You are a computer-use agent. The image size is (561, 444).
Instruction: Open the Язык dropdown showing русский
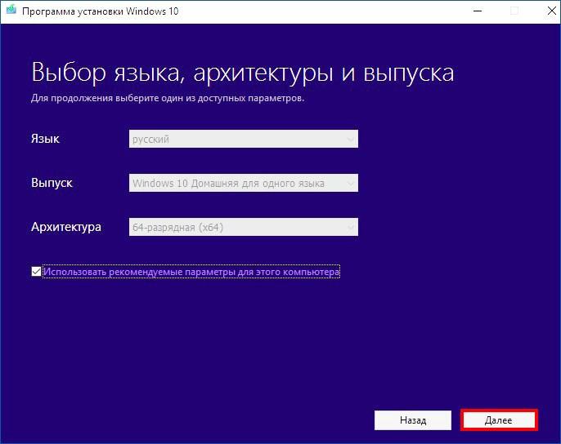coord(244,139)
